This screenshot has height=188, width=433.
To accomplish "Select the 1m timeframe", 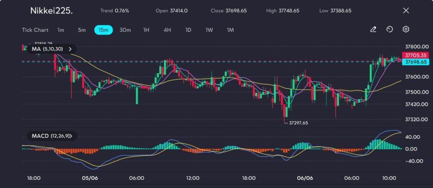I will coord(61,30).
